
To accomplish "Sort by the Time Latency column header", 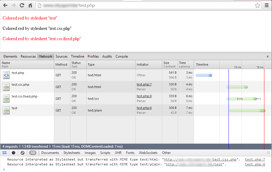I will click(186, 64).
